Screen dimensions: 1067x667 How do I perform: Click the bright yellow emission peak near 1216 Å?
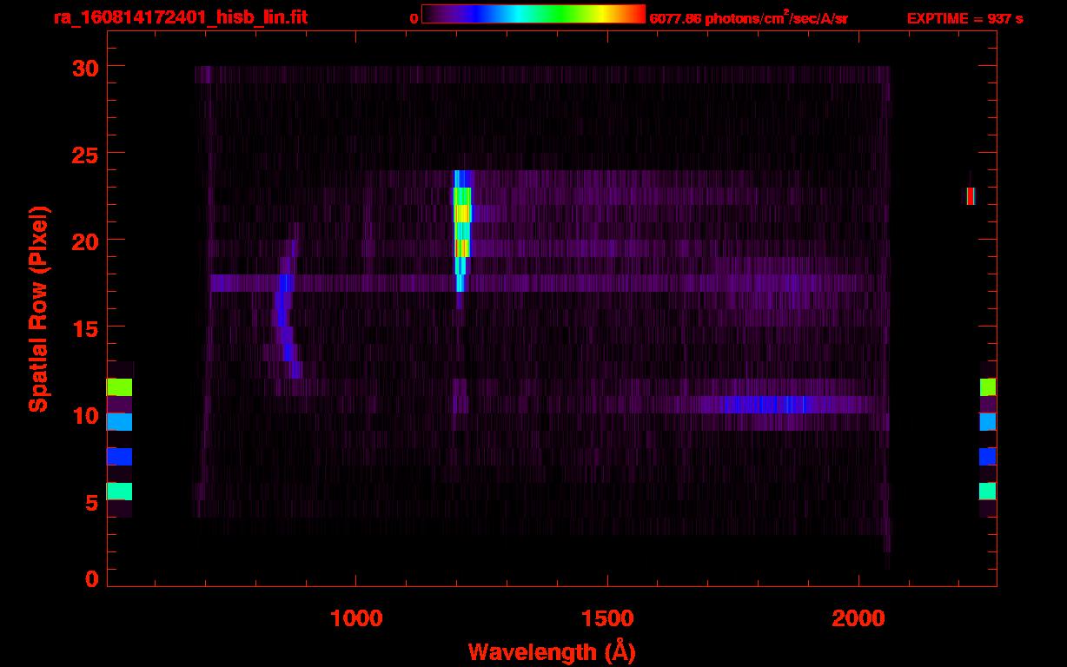(x=462, y=214)
